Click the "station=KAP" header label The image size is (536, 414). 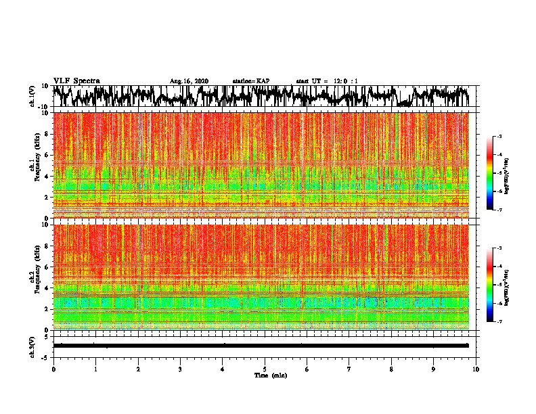pos(251,81)
